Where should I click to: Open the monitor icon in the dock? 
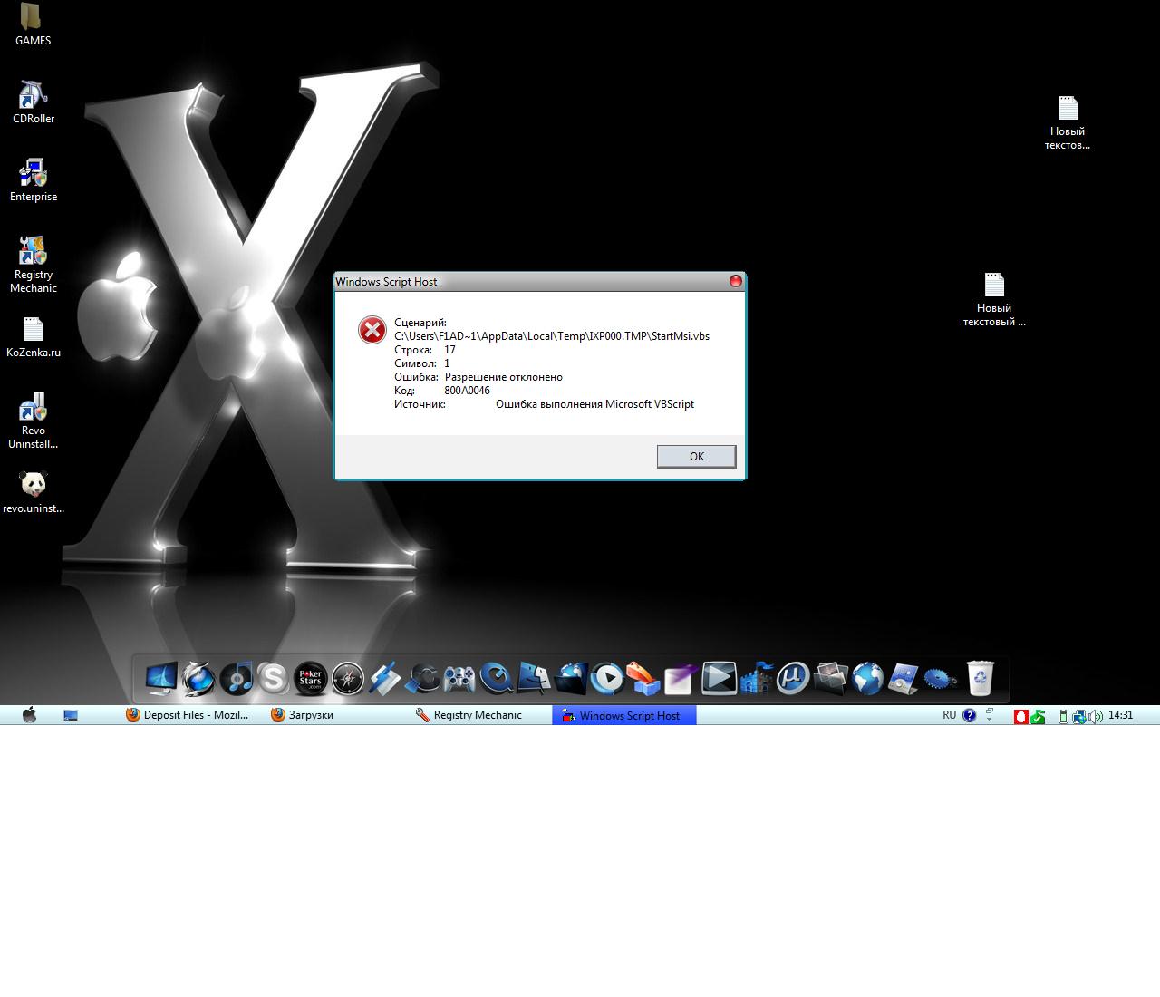(161, 678)
